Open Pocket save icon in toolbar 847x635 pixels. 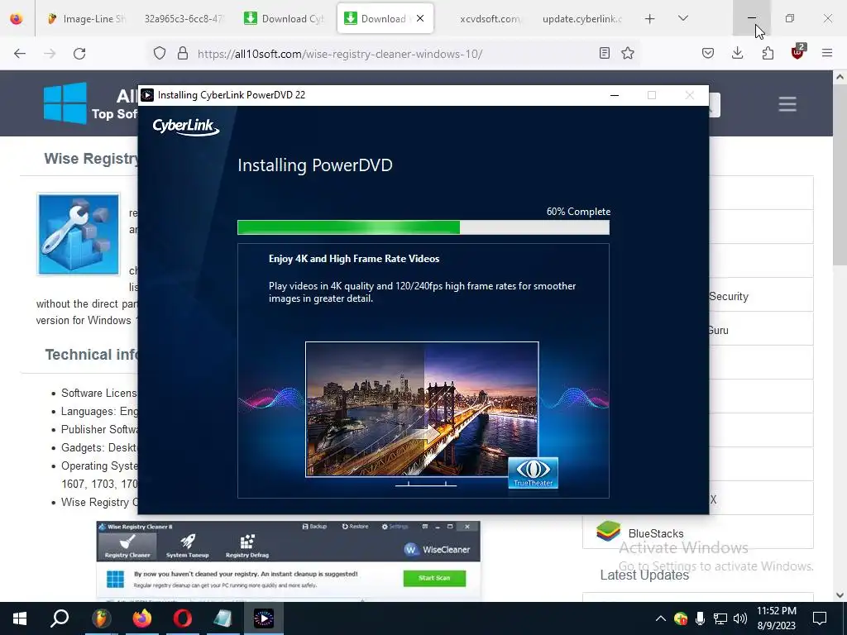(708, 53)
